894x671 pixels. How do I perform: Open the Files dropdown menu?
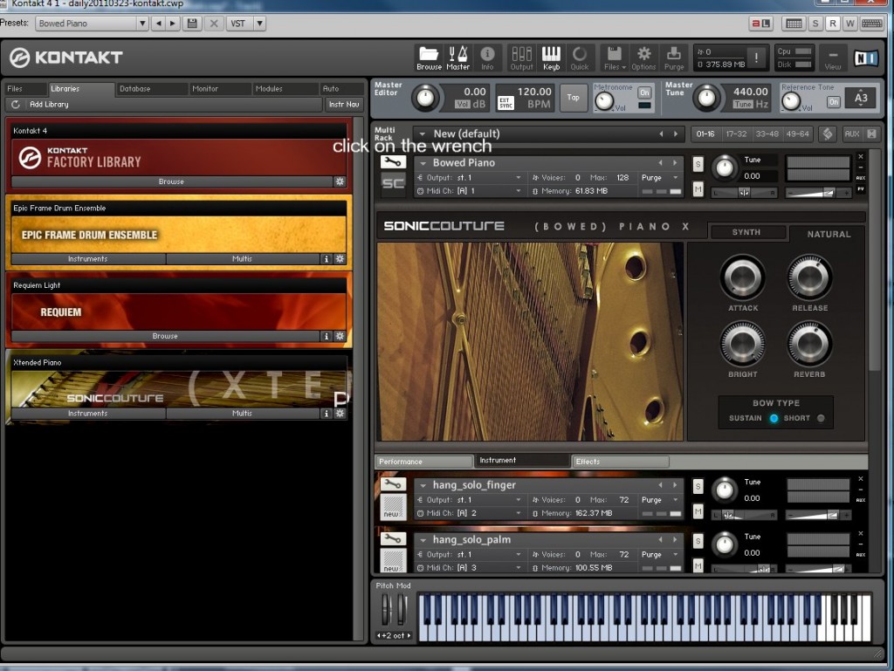pos(615,58)
